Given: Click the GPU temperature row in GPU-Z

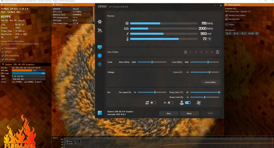Looking at the screenshot, I should (72, 18).
